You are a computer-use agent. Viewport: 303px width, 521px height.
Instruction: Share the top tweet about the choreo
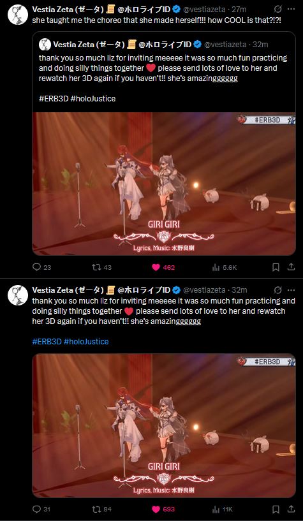pyautogui.click(x=291, y=267)
